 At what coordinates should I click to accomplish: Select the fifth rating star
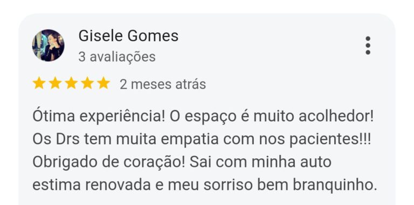coord(103,83)
